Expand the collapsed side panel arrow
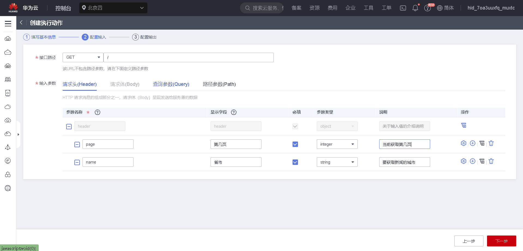 point(18,134)
